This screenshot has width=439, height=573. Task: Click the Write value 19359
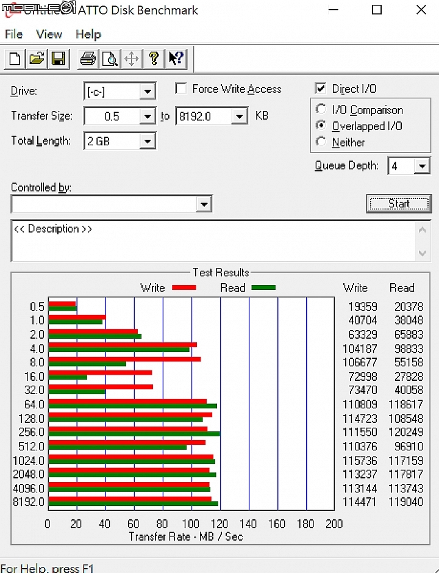click(x=362, y=306)
